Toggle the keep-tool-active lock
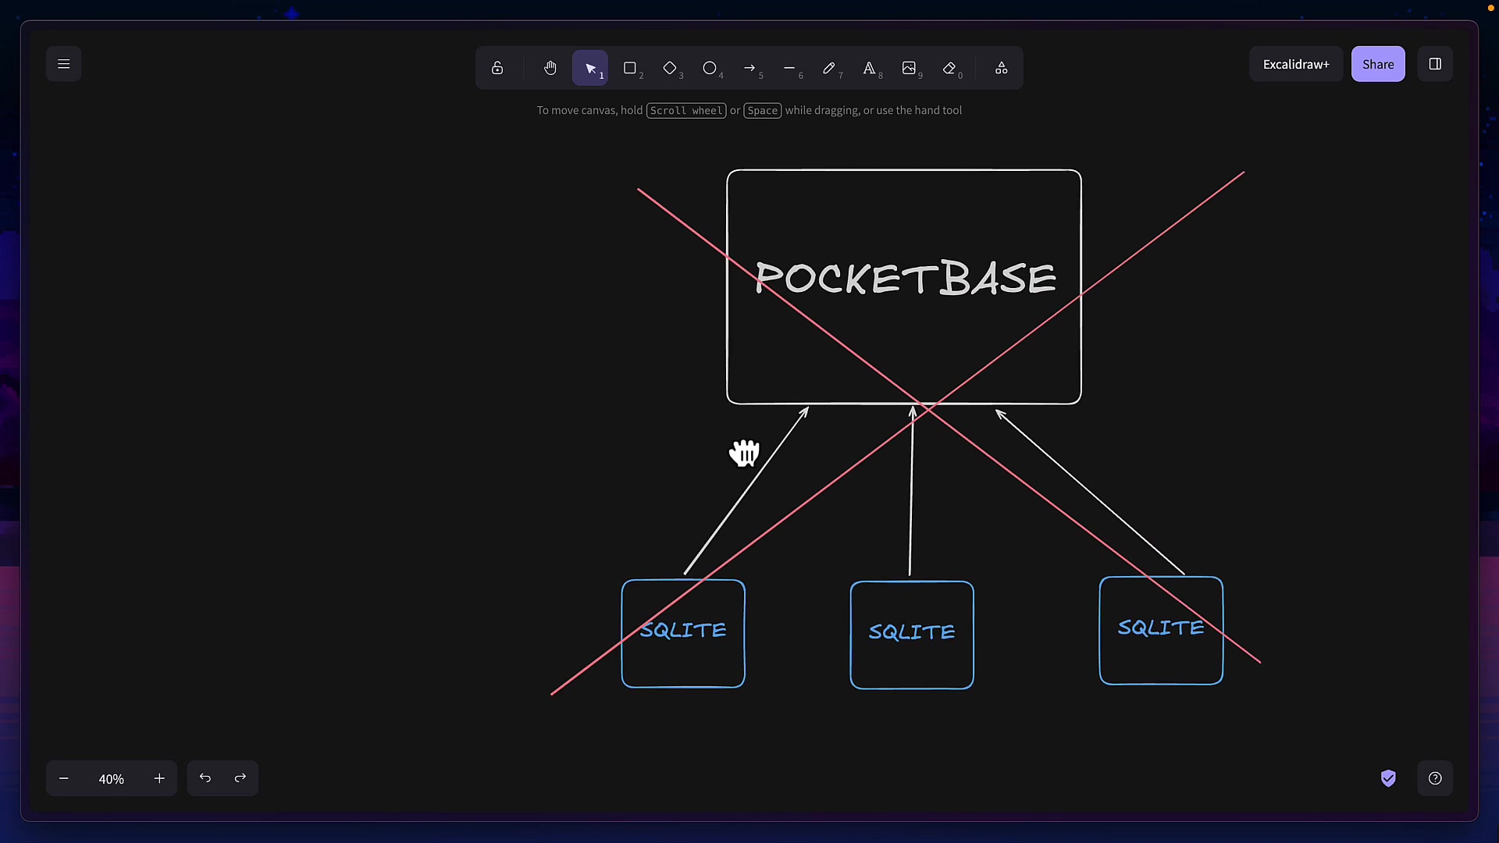The height and width of the screenshot is (843, 1499). tap(497, 68)
